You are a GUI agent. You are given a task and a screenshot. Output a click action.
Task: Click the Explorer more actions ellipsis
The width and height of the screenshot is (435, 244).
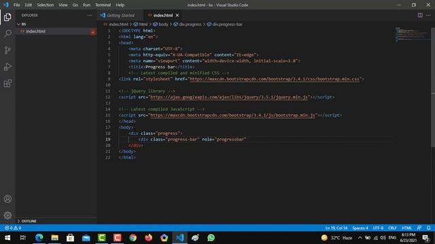pyautogui.click(x=89, y=15)
